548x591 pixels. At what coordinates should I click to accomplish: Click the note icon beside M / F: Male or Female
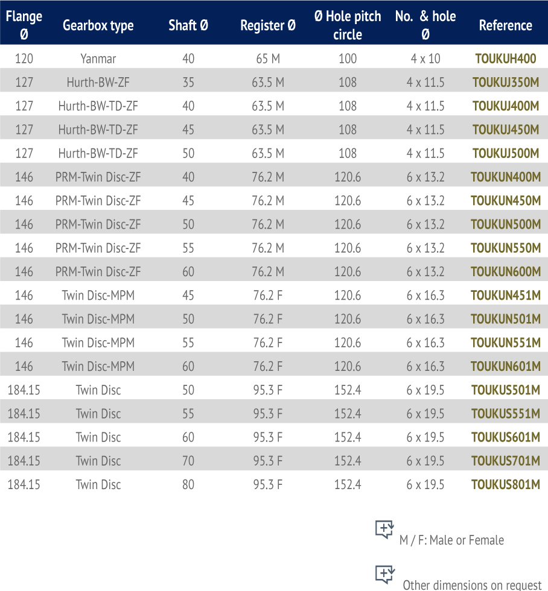(x=384, y=529)
